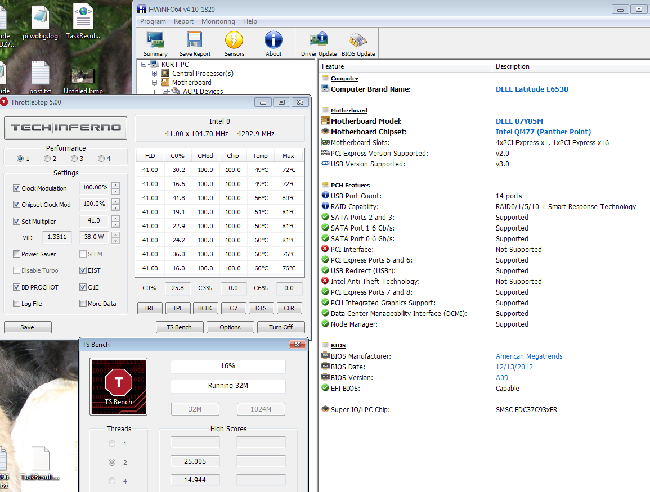Enable the More Data checkbox
The image size is (650, 492).
tap(83, 304)
